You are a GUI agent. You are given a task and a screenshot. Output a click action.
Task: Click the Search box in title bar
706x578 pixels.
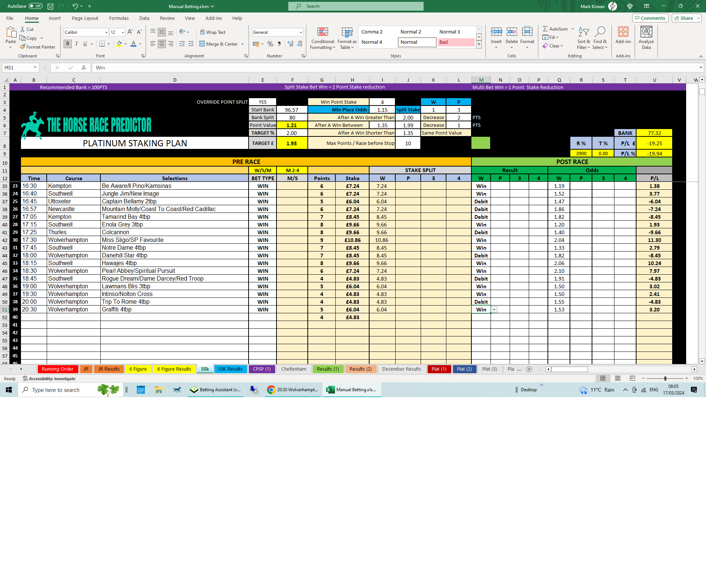pos(356,6)
